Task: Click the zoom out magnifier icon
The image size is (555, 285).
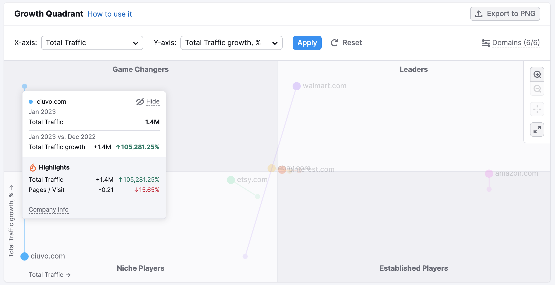Action: tap(537, 89)
